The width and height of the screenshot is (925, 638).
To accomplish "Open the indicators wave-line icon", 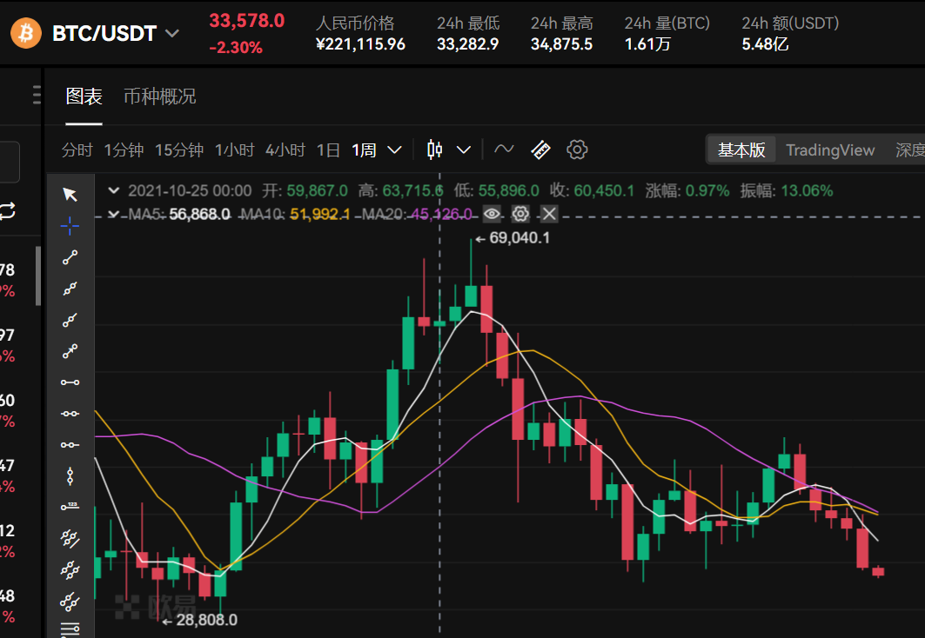I will tap(504, 150).
